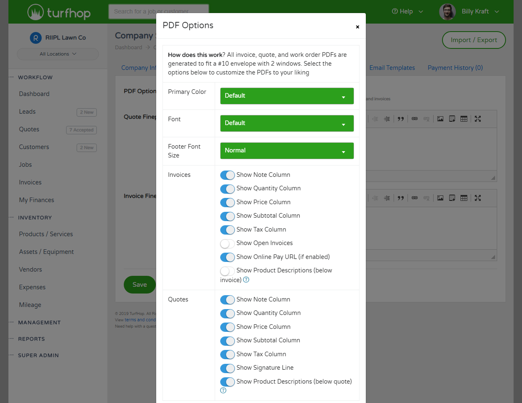This screenshot has width=522, height=403.
Task: Open help tooltip next to Show Product Descriptions
Action: 246,280
